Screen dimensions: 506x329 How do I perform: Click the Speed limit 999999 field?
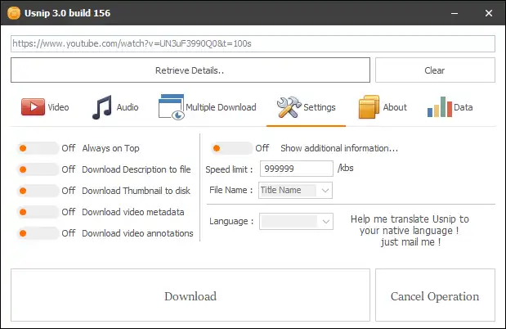tap(297, 169)
